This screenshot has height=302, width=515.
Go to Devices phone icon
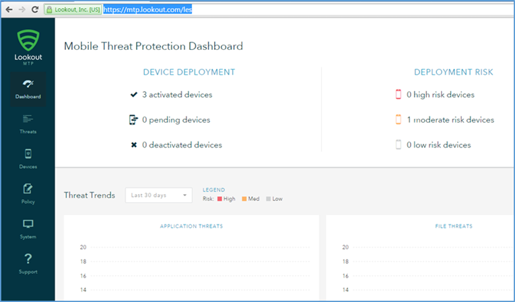(x=28, y=154)
